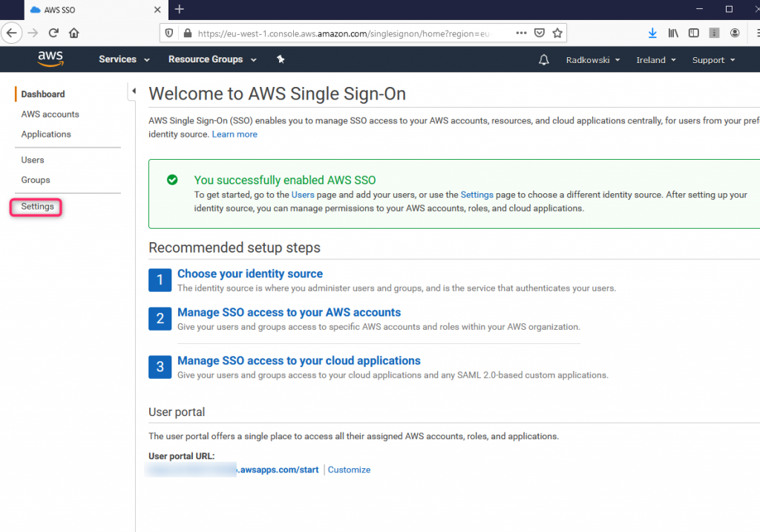The width and height of the screenshot is (760, 532).
Task: Open Groups in the sidebar
Action: (36, 180)
